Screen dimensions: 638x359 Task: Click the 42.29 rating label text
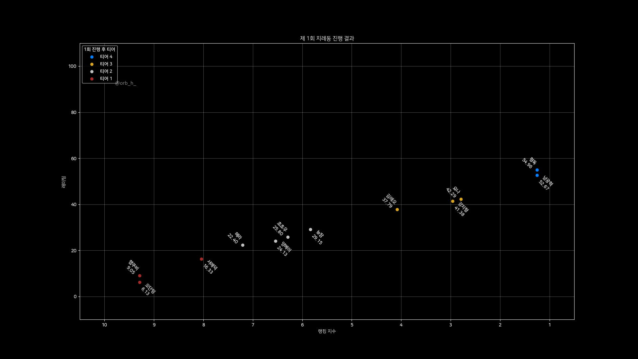451,193
